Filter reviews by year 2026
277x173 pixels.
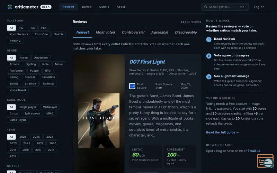tap(23, 137)
